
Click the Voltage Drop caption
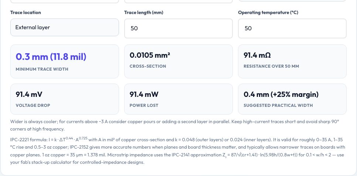pos(33,105)
